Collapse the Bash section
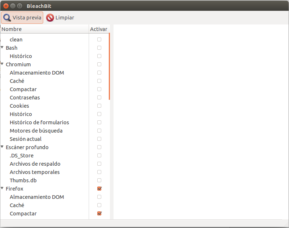Viewport: 289px width, 228px height. pos(3,48)
